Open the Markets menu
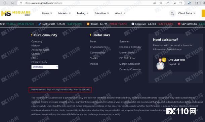The height and width of the screenshot is (122, 205). [63, 13]
